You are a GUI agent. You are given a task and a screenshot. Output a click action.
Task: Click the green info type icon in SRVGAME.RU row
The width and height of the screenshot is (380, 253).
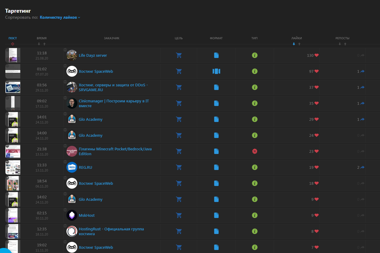point(255,87)
